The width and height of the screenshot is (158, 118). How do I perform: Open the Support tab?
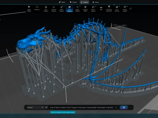(85, 2)
